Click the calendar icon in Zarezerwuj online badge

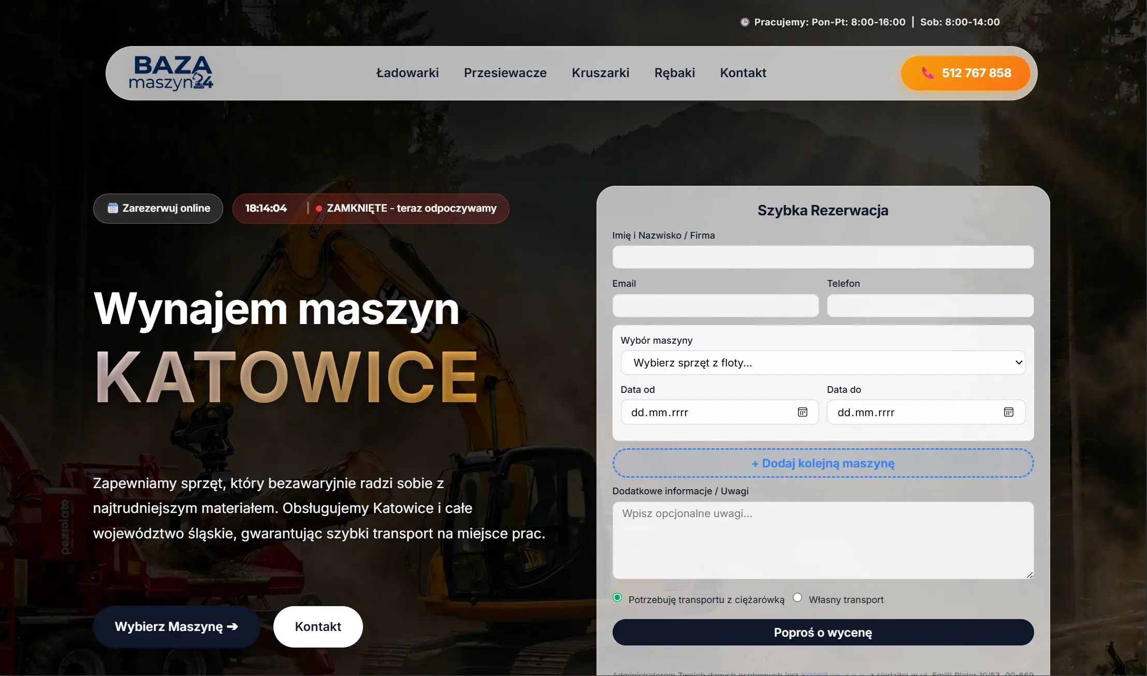point(113,208)
